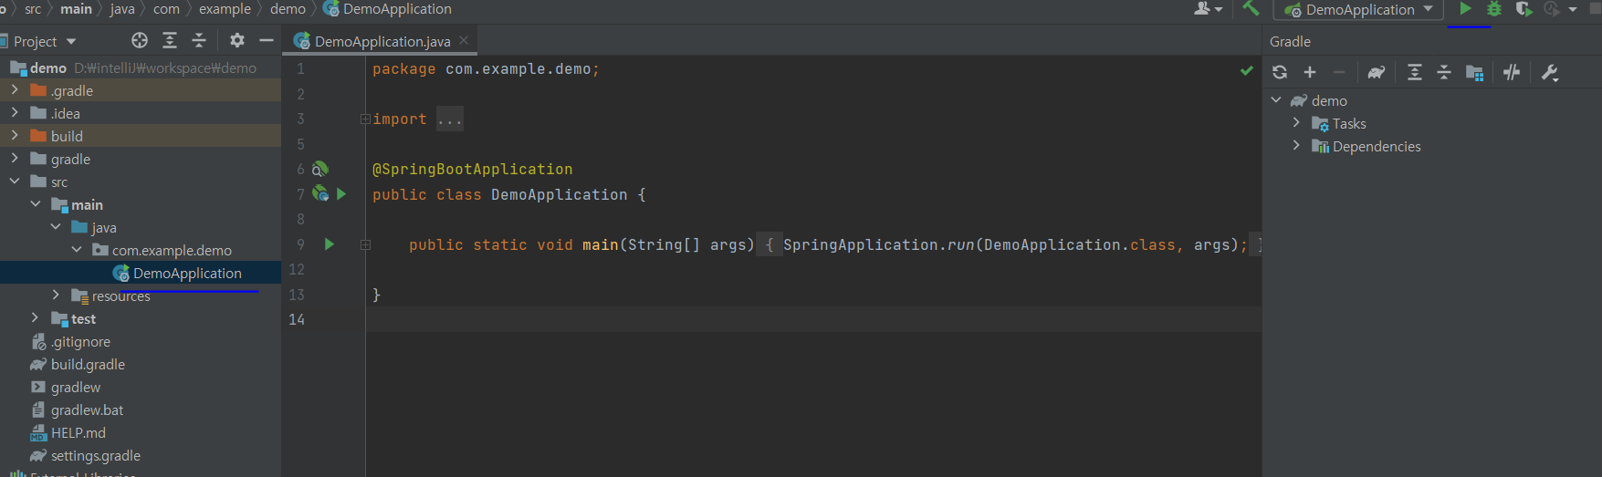Click 'java' in the breadcrumb path

click(122, 8)
